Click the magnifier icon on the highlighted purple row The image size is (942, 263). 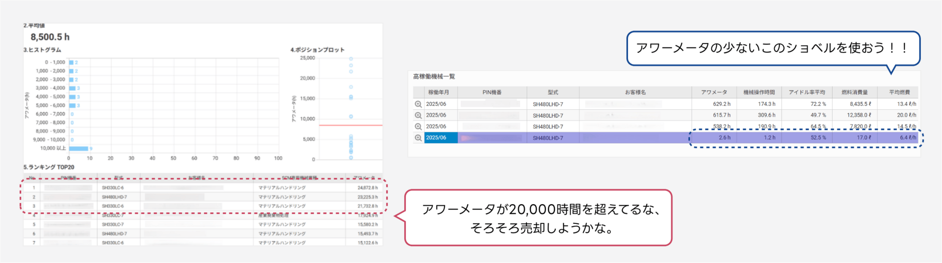point(418,138)
